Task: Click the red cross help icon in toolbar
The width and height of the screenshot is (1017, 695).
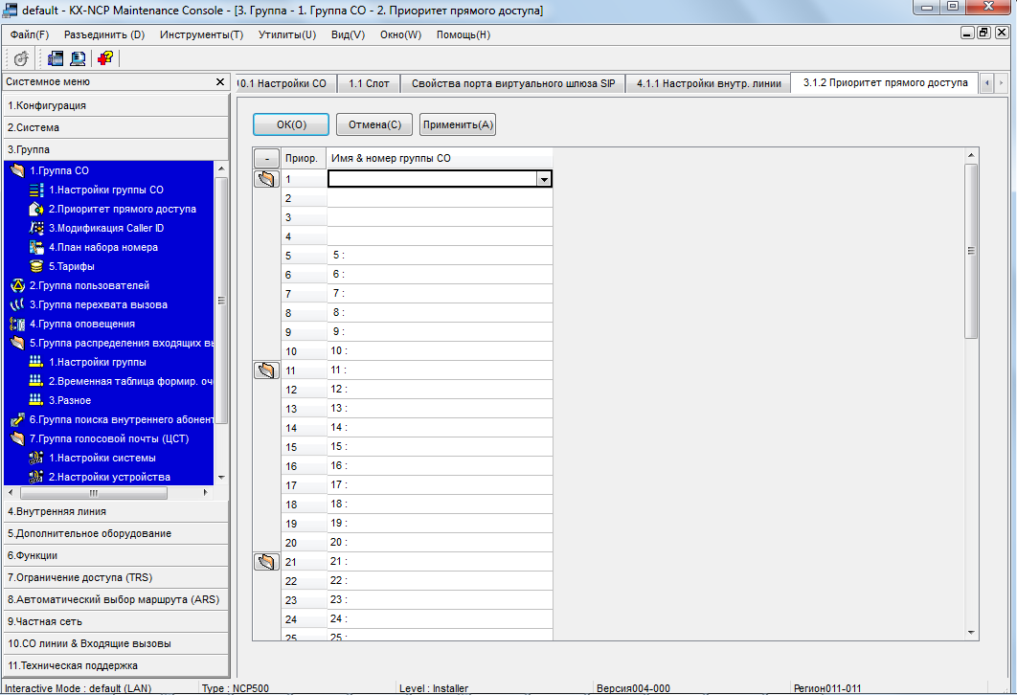Action: [x=105, y=58]
